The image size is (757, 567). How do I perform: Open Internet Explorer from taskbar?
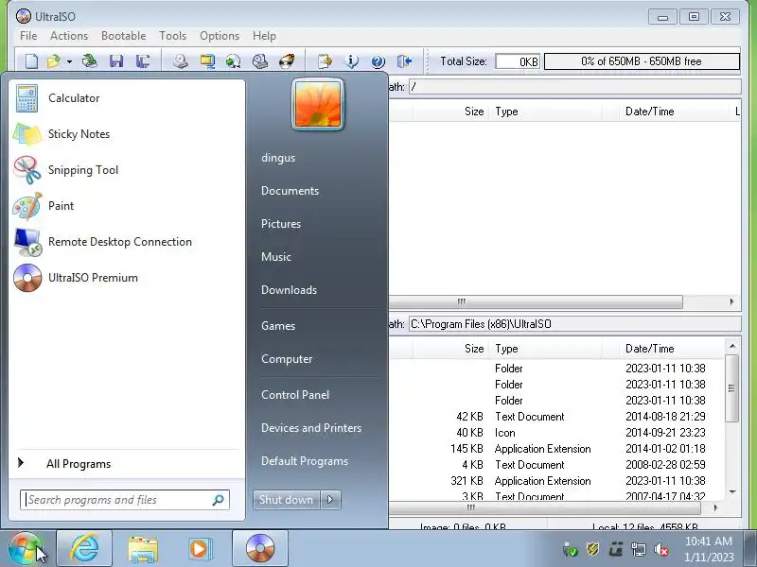tap(84, 549)
